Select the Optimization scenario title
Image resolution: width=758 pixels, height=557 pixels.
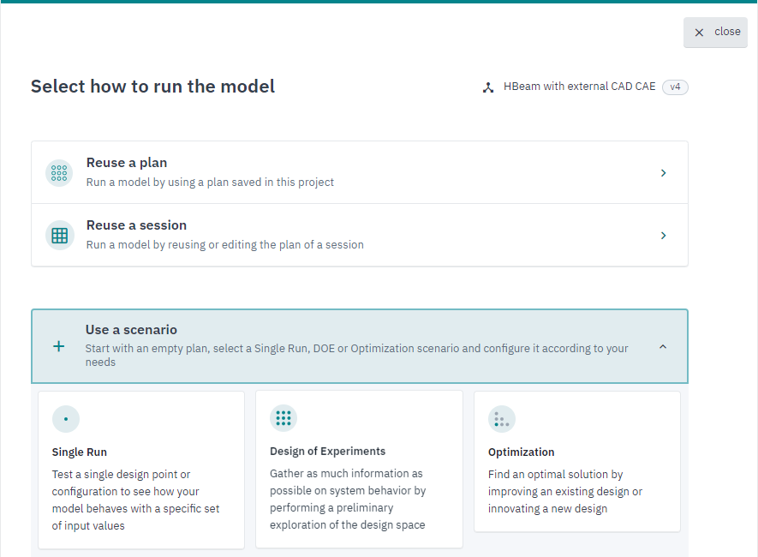[521, 452]
